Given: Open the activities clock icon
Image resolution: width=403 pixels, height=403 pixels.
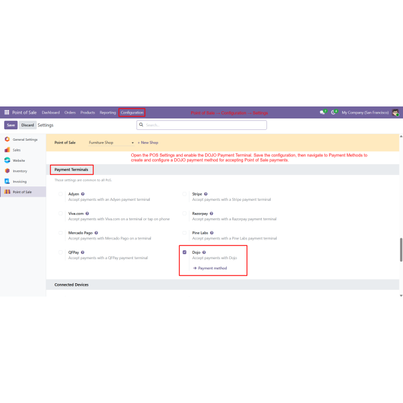Looking at the screenshot, I should tap(333, 112).
